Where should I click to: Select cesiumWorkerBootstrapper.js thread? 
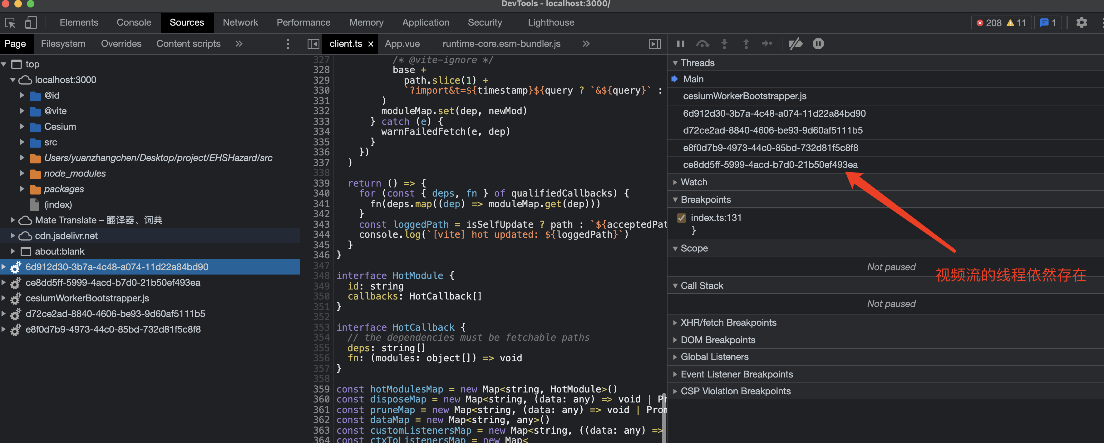pyautogui.click(x=744, y=96)
